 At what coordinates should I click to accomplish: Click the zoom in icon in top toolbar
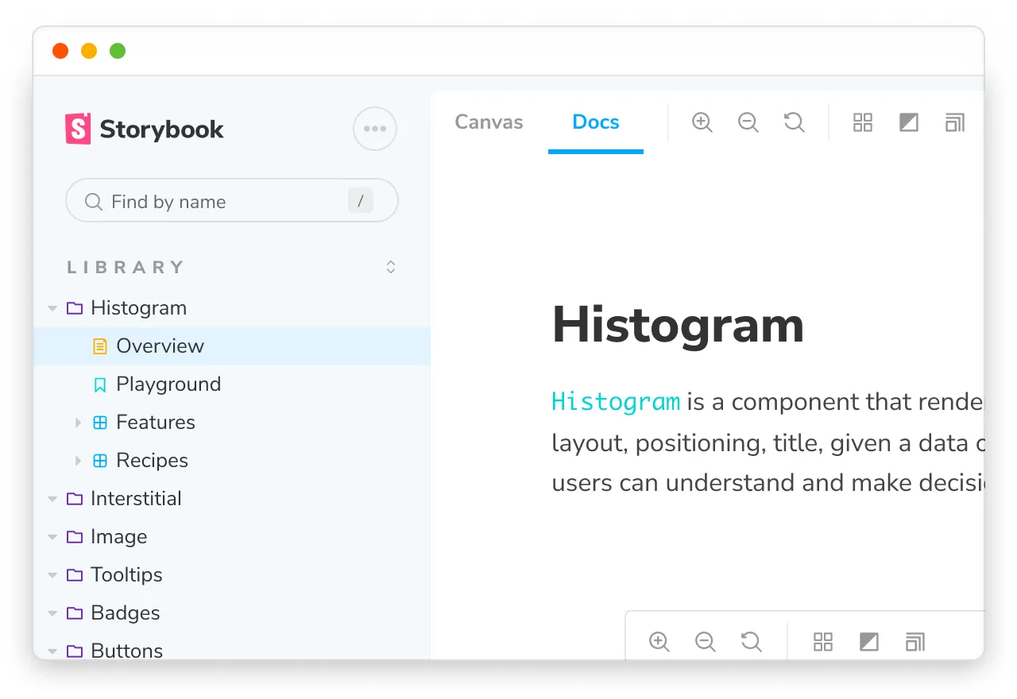[x=702, y=122]
